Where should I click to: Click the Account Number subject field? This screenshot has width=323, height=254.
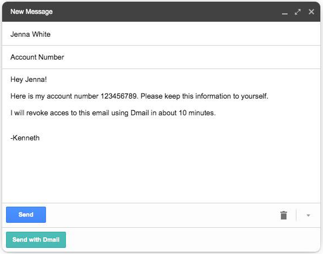[x=161, y=57]
